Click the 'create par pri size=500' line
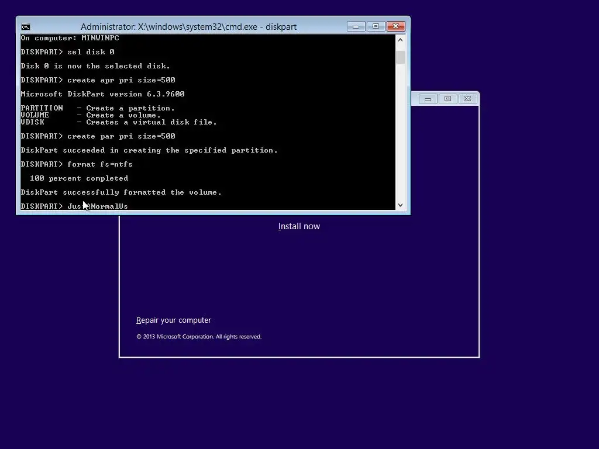This screenshot has width=599, height=449. tap(98, 136)
